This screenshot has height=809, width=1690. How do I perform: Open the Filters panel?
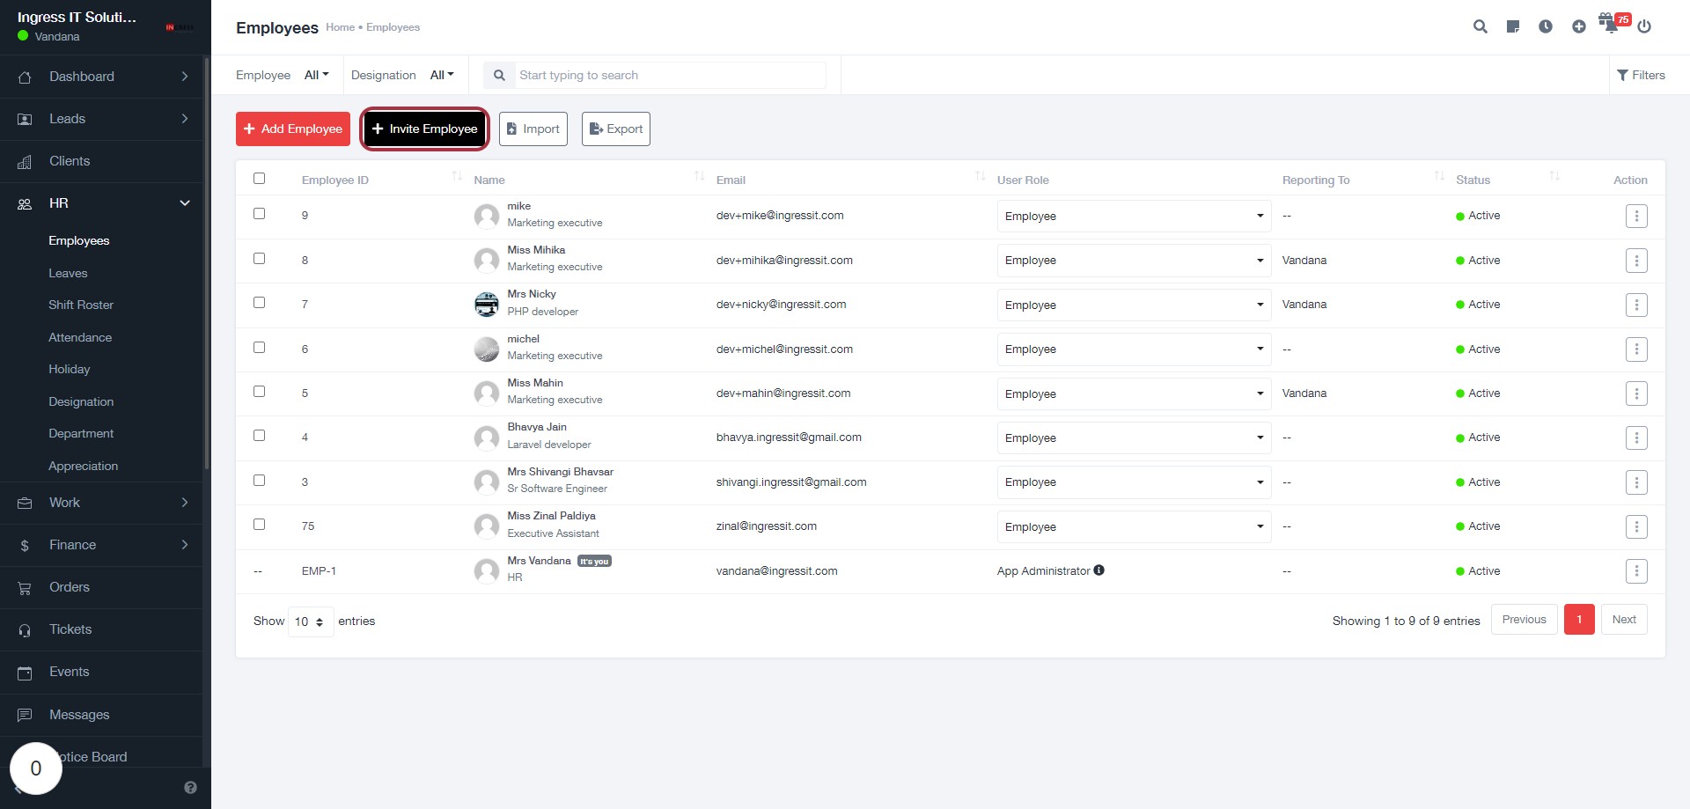coord(1642,75)
